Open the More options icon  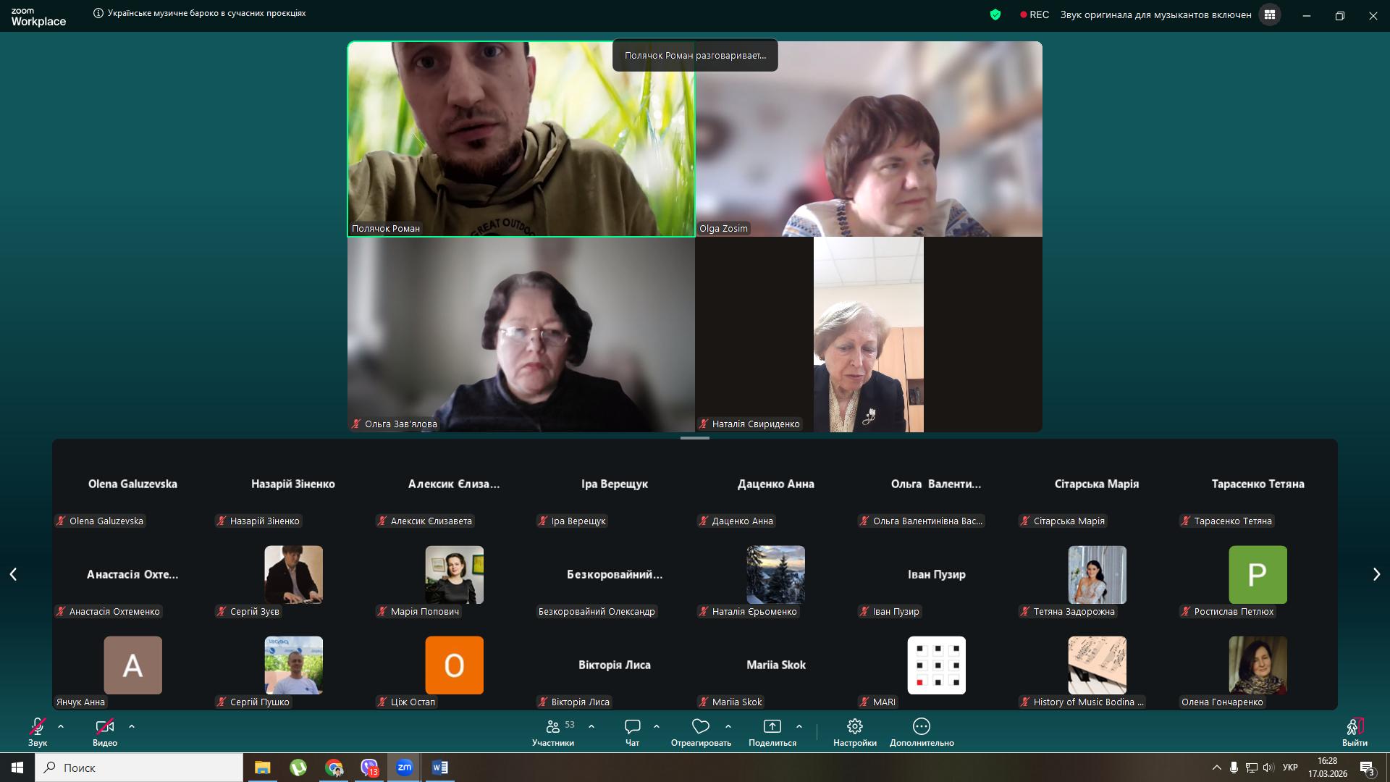point(921,726)
